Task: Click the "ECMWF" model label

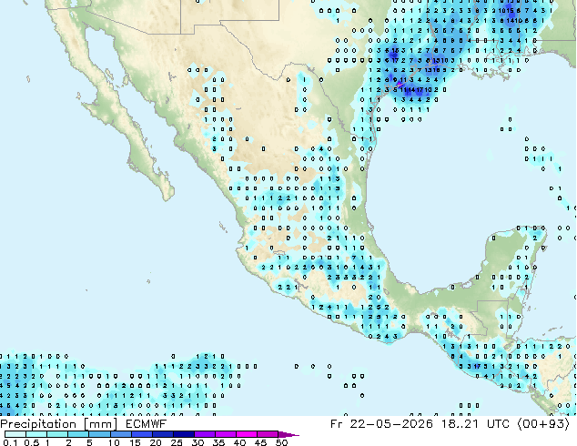Action: [x=147, y=424]
